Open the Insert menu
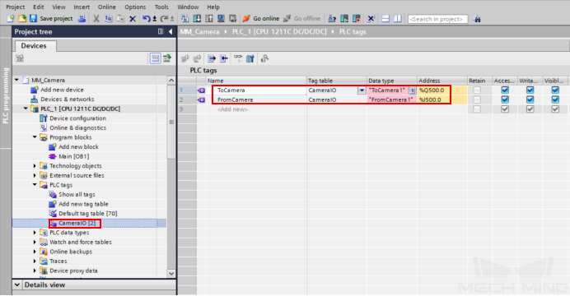This screenshot has width=570, height=296. tap(82, 7)
